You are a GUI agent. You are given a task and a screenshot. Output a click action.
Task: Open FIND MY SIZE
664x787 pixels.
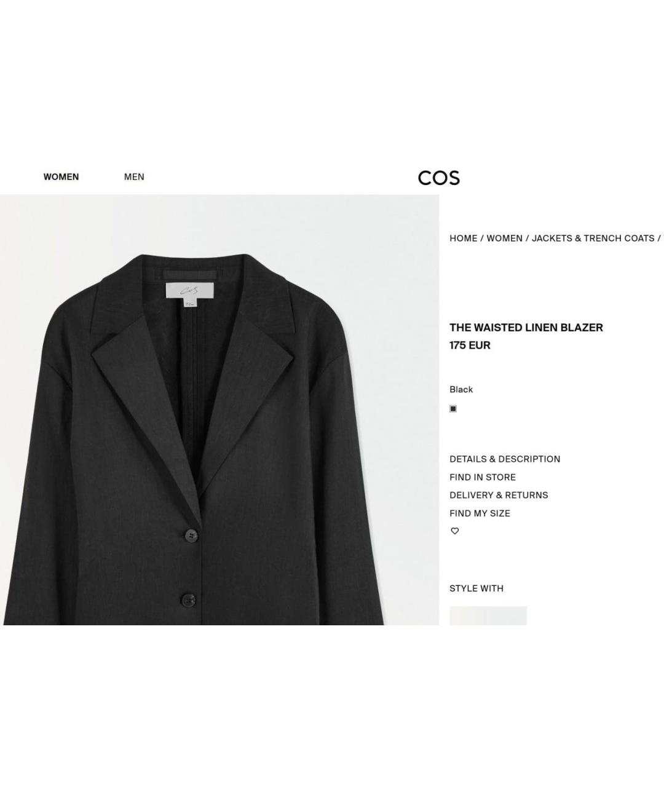pyautogui.click(x=480, y=513)
